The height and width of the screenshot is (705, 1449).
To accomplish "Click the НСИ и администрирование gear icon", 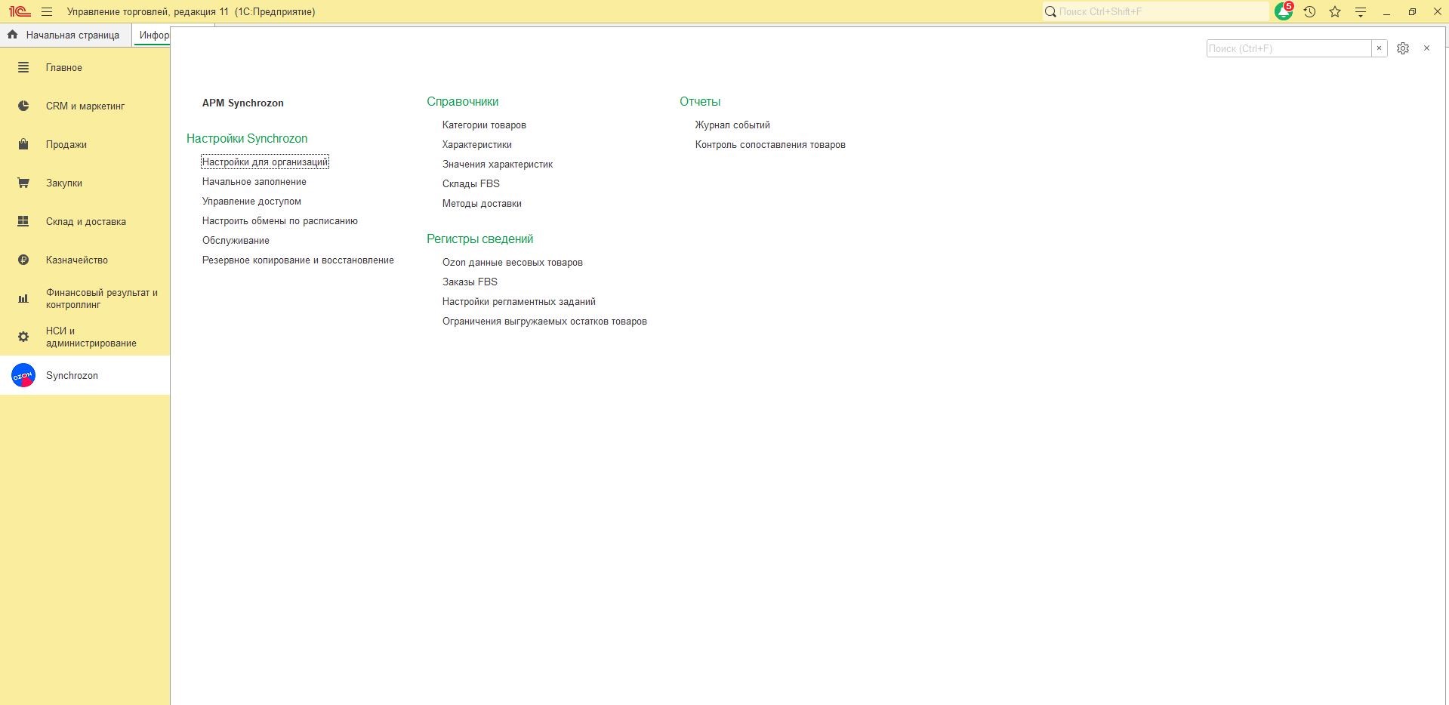I will pyautogui.click(x=23, y=337).
